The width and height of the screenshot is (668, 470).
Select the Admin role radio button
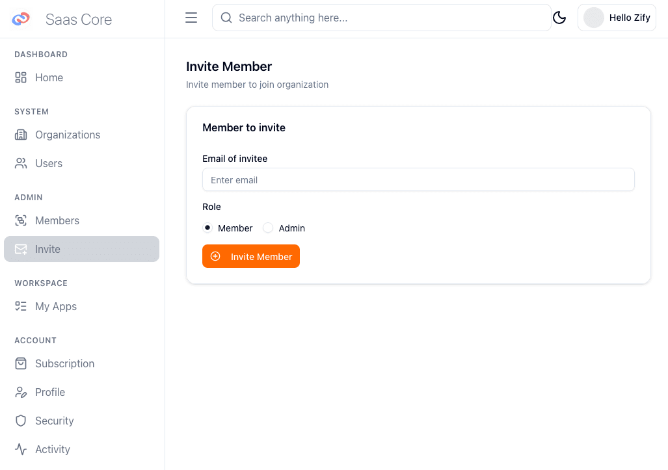(x=268, y=228)
